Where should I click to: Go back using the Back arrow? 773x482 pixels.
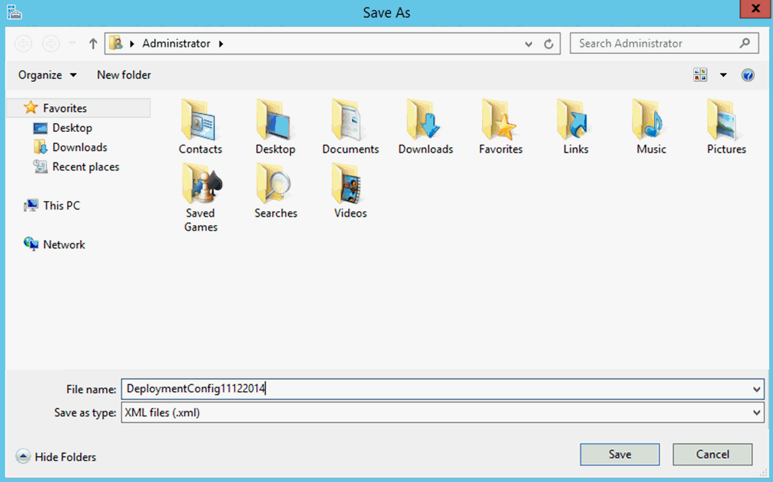23,43
